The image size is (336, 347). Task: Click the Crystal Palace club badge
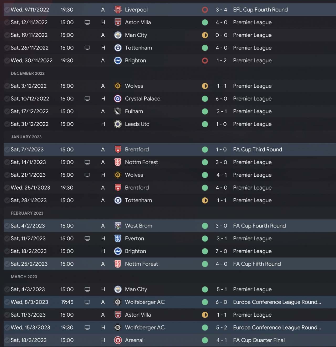pos(118,99)
